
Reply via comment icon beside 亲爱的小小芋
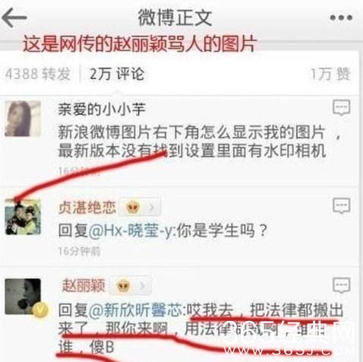click(341, 107)
